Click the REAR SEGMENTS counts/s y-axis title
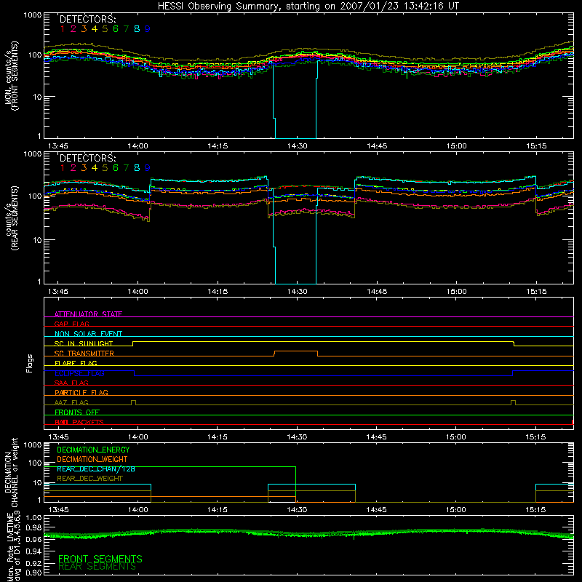The width and height of the screenshot is (582, 582). (12, 218)
